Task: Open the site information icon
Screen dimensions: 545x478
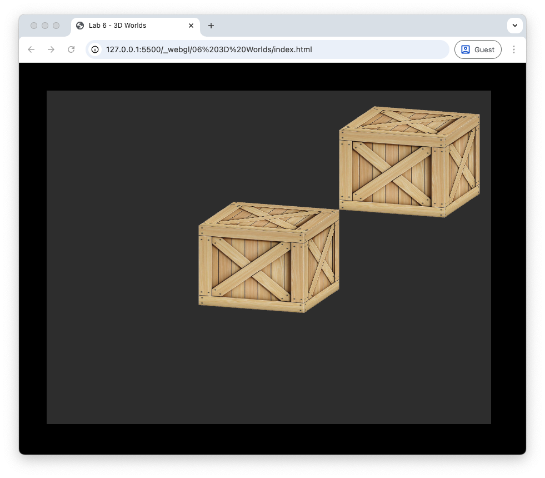Action: coord(95,49)
